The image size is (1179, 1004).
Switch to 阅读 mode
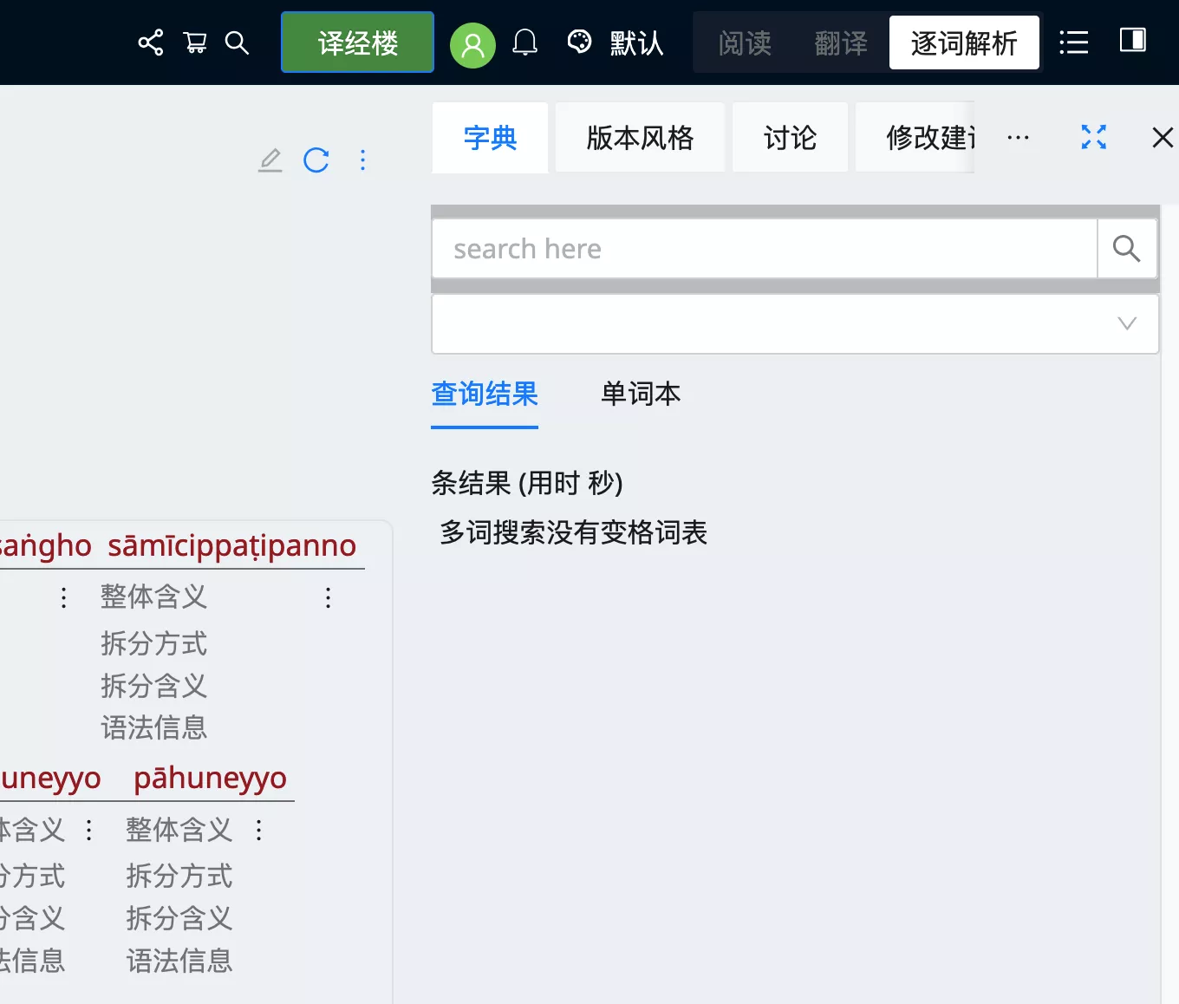(x=745, y=42)
